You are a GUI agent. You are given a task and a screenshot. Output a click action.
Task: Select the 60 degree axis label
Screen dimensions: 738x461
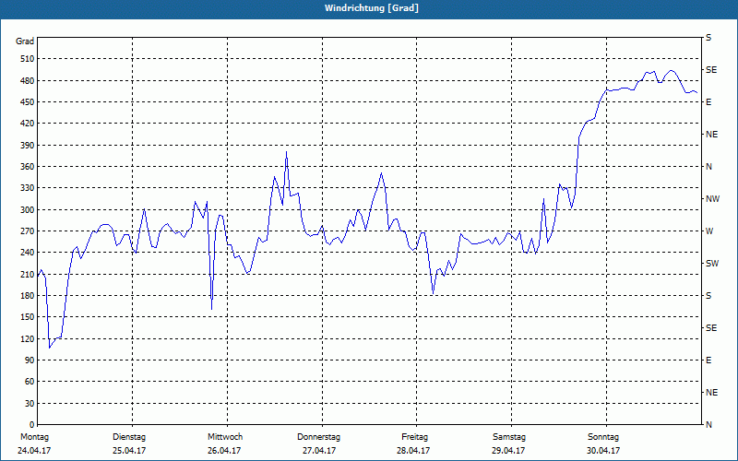pos(30,382)
